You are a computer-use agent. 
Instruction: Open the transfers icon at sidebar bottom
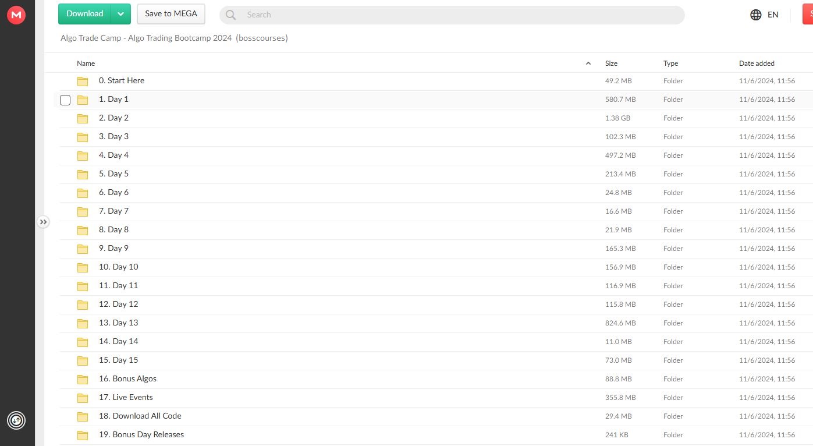(x=16, y=420)
